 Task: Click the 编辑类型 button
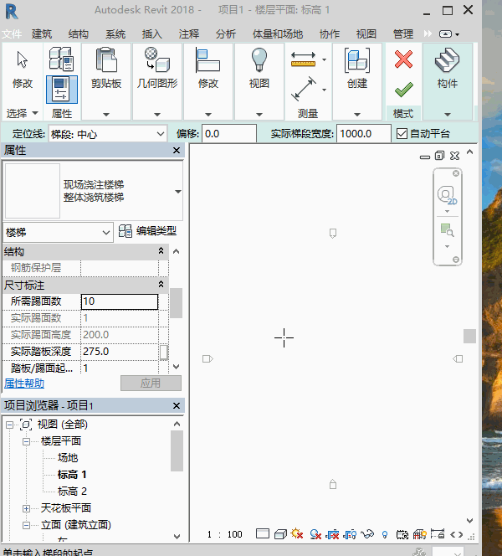[x=148, y=232]
